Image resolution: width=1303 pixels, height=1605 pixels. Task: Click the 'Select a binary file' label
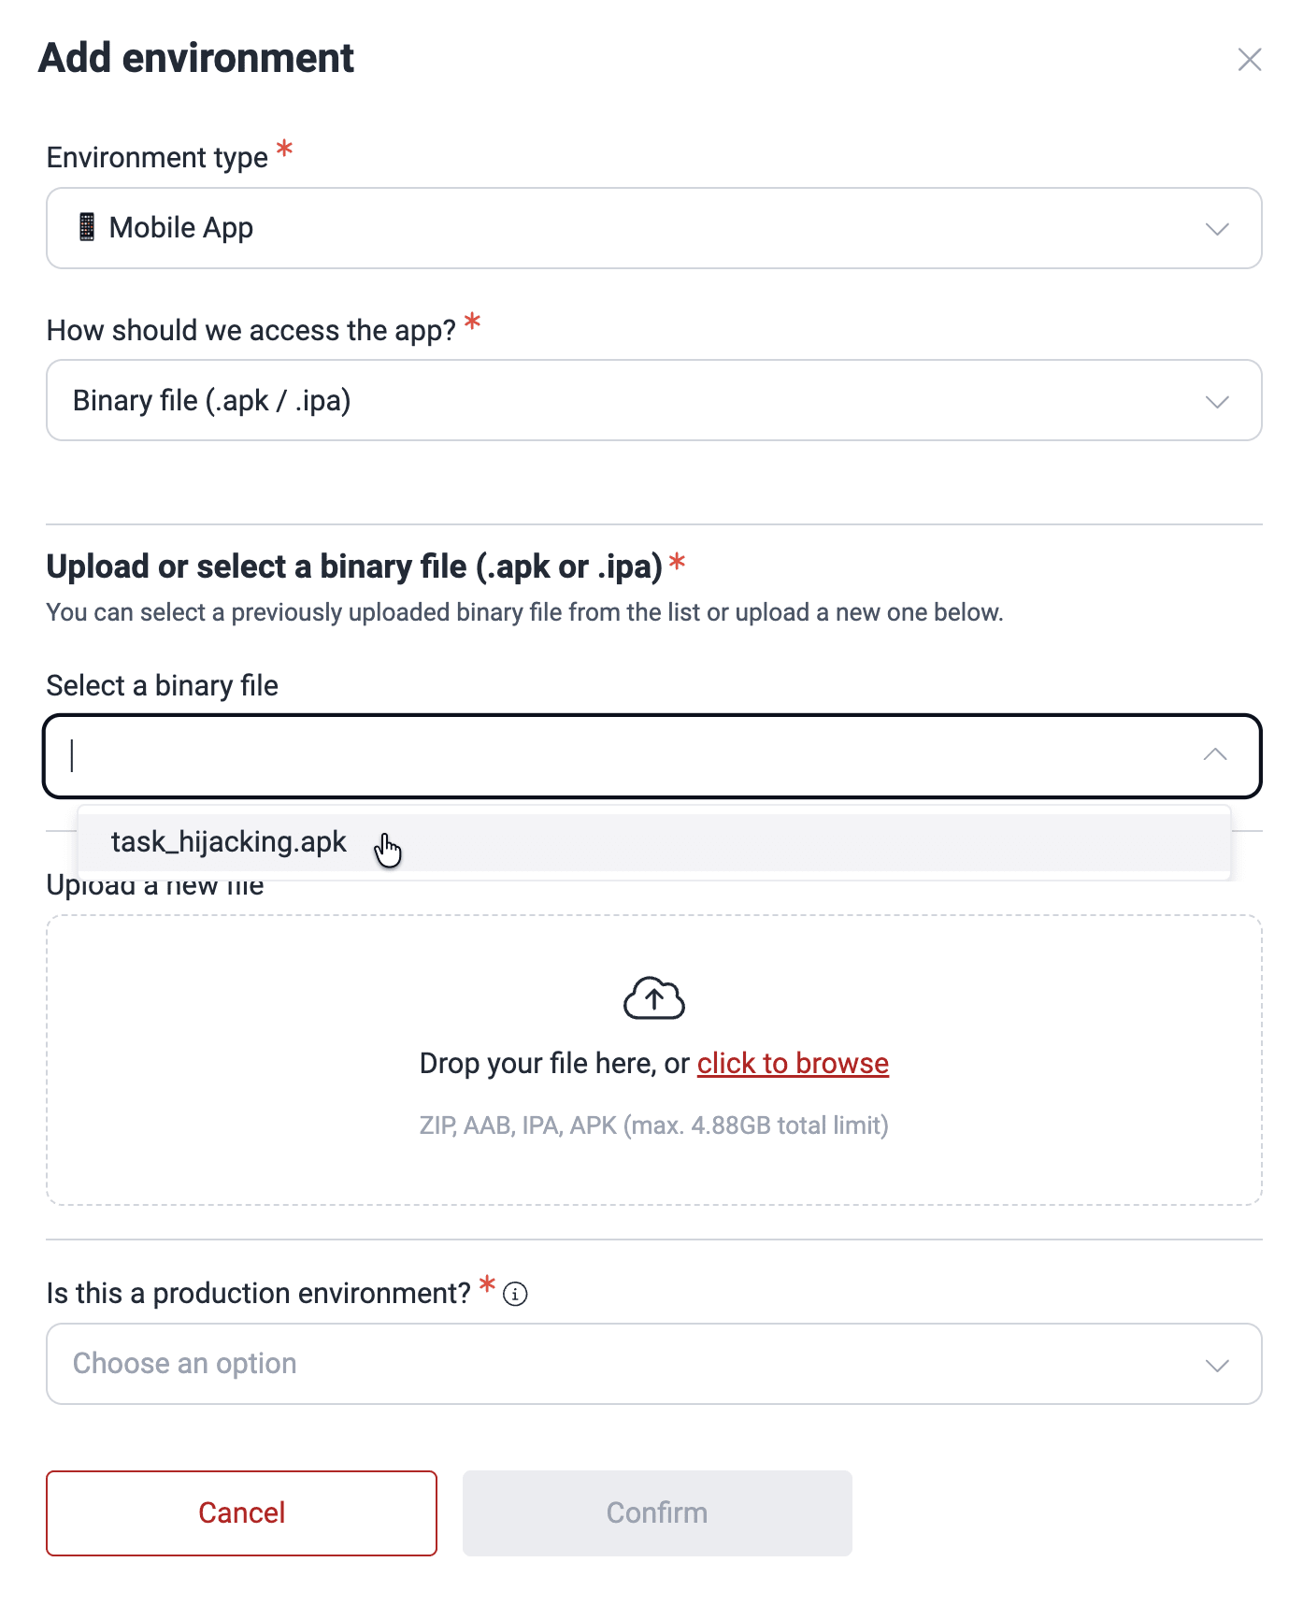click(162, 685)
